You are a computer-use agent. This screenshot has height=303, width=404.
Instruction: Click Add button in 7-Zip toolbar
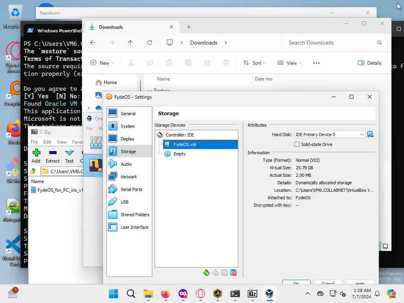click(x=36, y=156)
